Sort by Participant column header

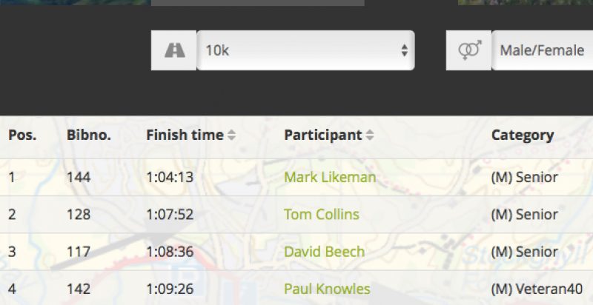point(323,135)
